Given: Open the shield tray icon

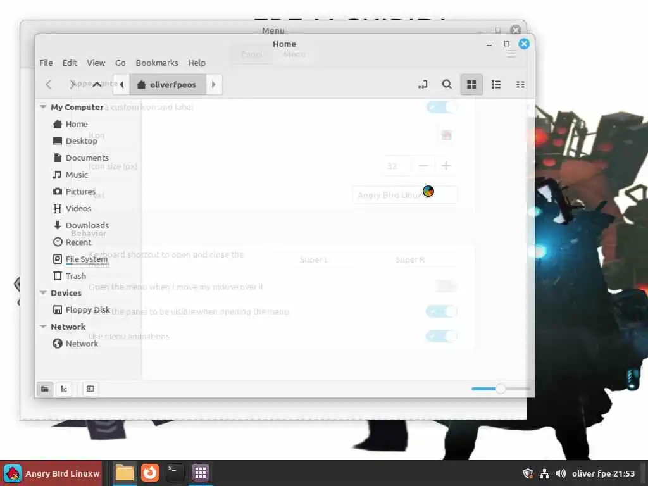Looking at the screenshot, I should pyautogui.click(x=528, y=473).
